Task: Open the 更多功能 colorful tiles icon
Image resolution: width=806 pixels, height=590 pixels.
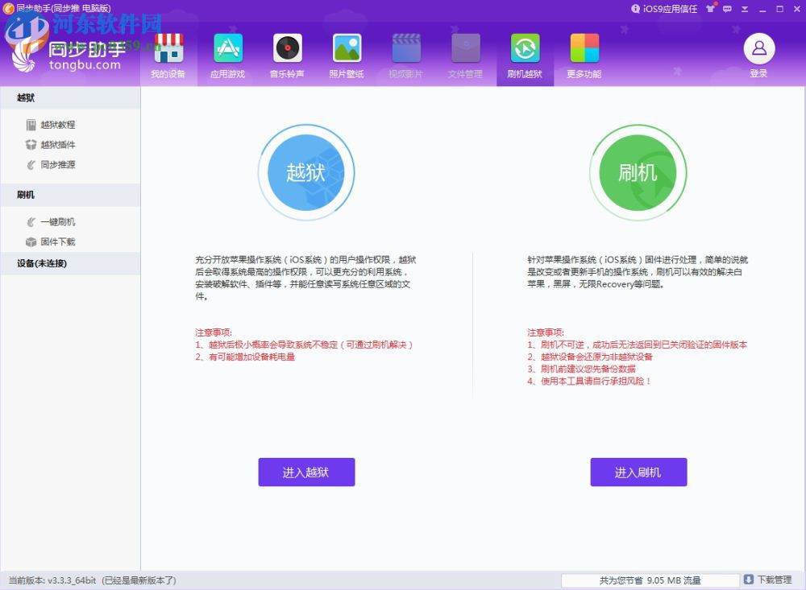Action: click(x=584, y=48)
